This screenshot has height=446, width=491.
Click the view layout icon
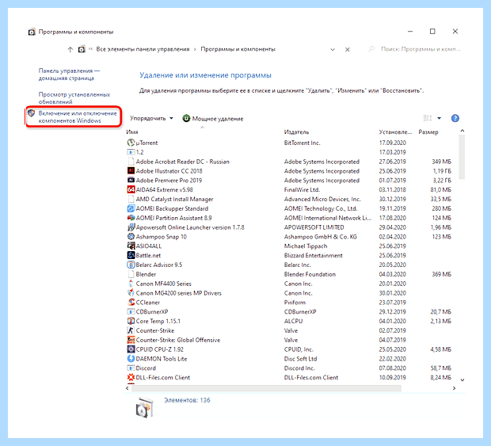tap(428, 118)
